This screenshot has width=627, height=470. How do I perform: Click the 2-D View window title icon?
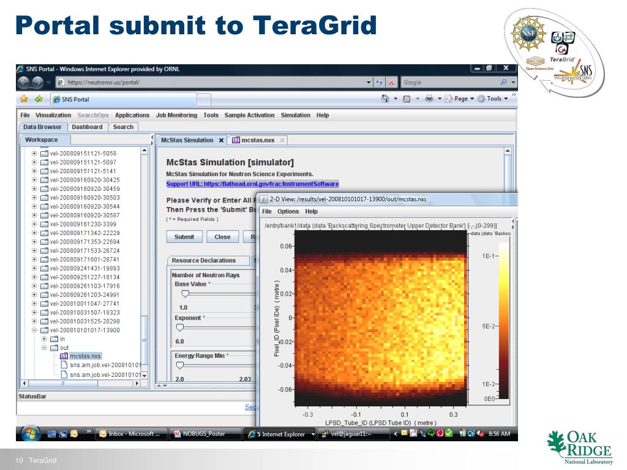(x=264, y=199)
